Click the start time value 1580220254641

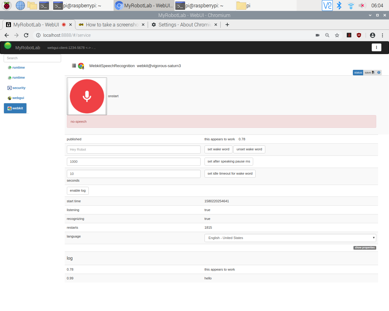(217, 201)
